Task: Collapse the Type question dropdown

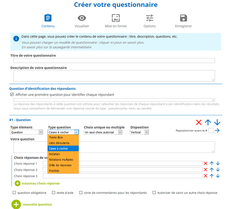Action: (63, 132)
